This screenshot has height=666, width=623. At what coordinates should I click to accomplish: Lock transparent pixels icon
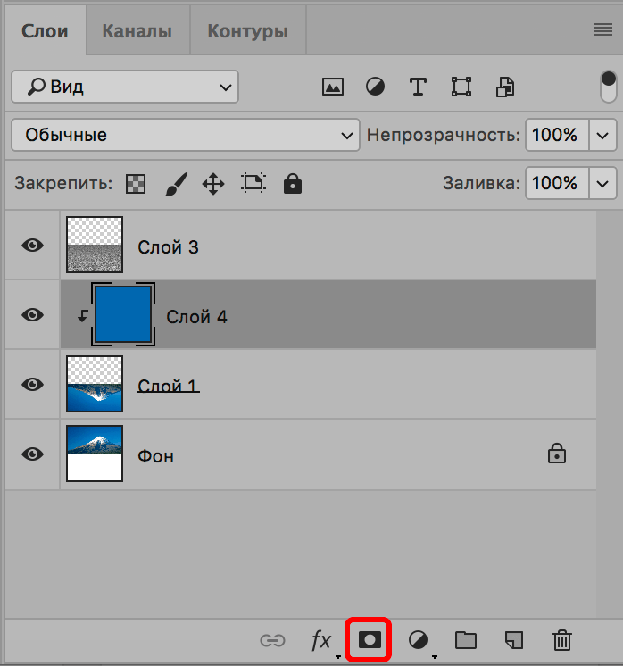(135, 184)
